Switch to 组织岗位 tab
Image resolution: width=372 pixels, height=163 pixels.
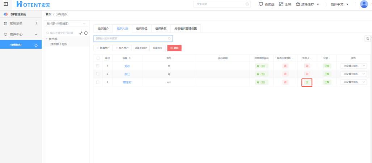[x=141, y=29]
